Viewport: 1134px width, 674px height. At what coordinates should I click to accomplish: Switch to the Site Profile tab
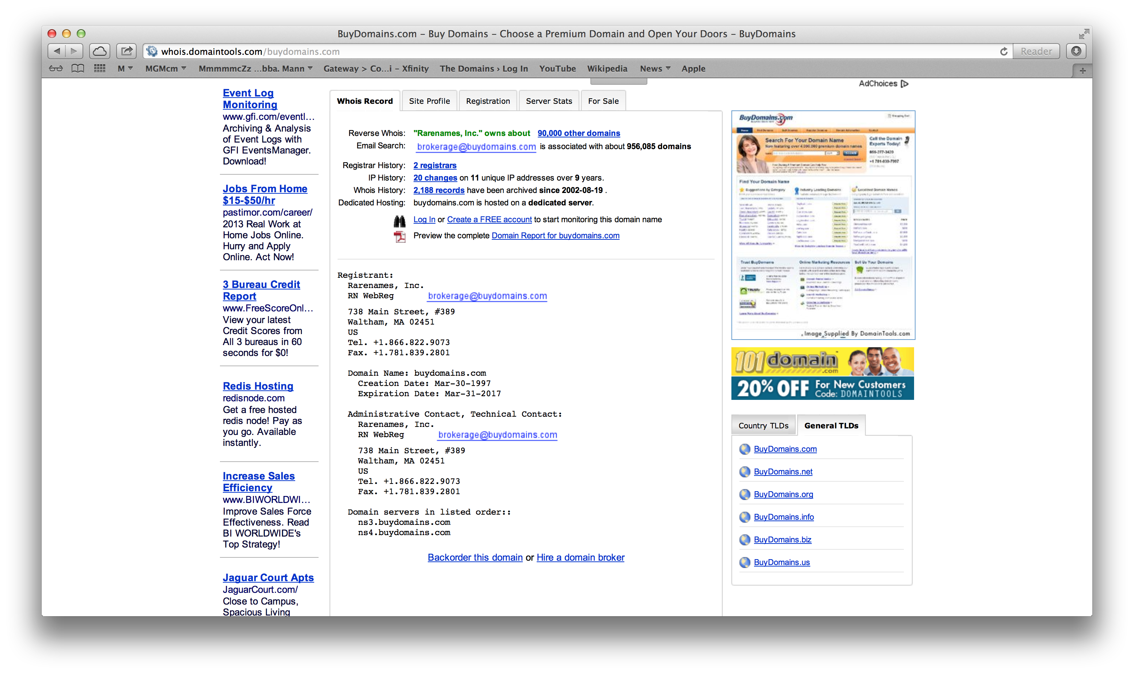[x=429, y=101]
